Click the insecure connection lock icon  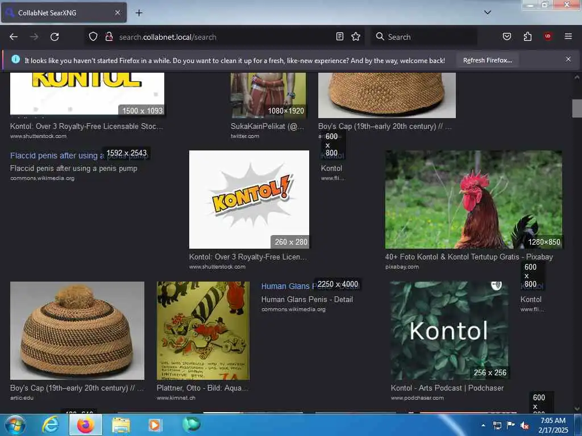(109, 36)
